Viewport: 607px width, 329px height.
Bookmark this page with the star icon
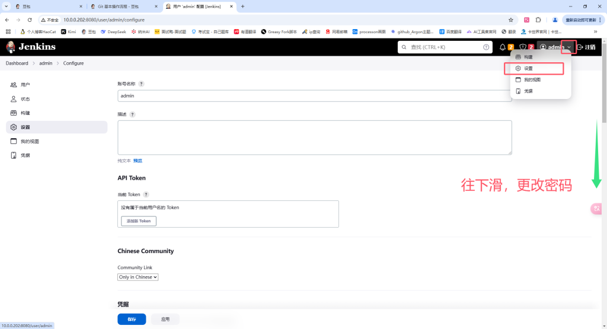510,20
